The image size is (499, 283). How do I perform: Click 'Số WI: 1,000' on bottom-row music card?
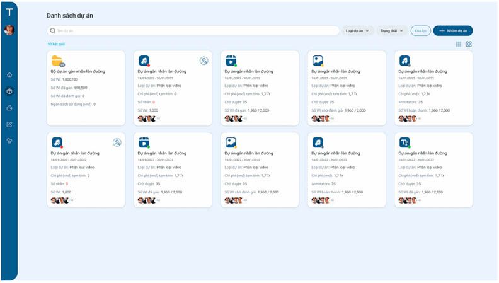(61, 192)
